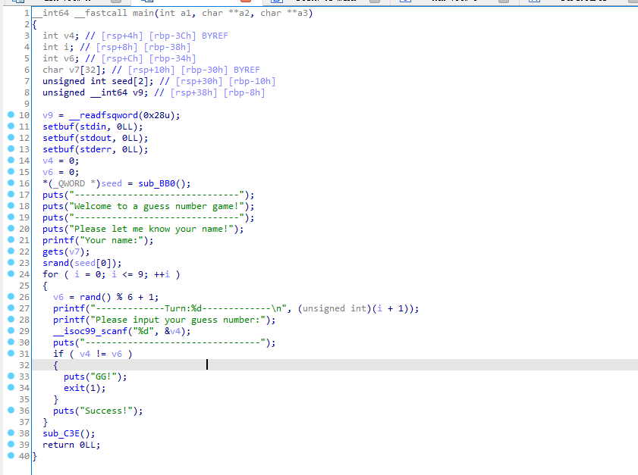Image resolution: width=638 pixels, height=475 pixels.
Task: Click the &v4 argument in the scanf call
Action: coord(172,332)
